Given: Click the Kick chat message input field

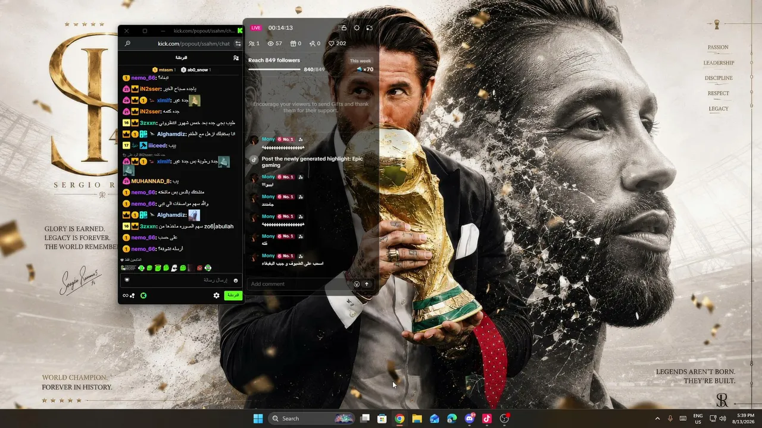Looking at the screenshot, I should 181,280.
